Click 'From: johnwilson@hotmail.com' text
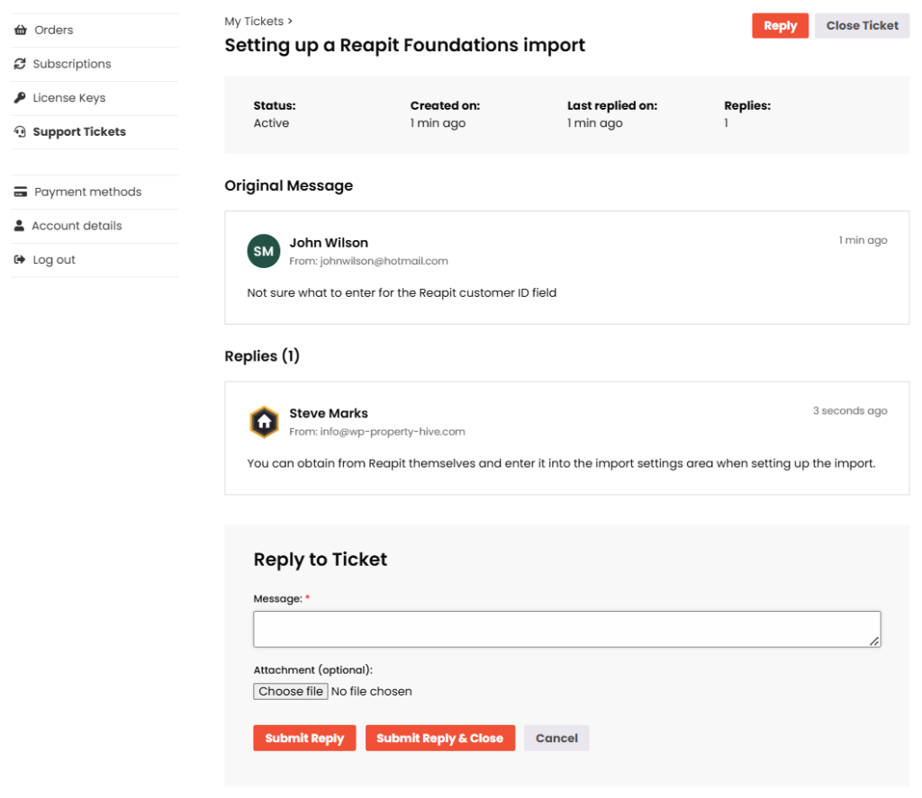922x798 pixels. (x=368, y=261)
